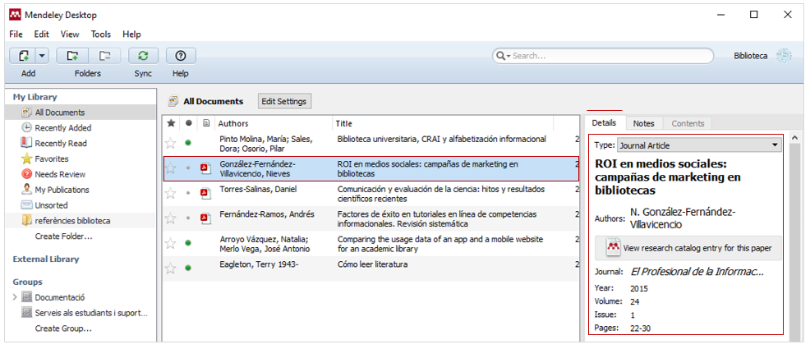Open the search magnifier options dropdown
The image size is (810, 349).
(503, 56)
